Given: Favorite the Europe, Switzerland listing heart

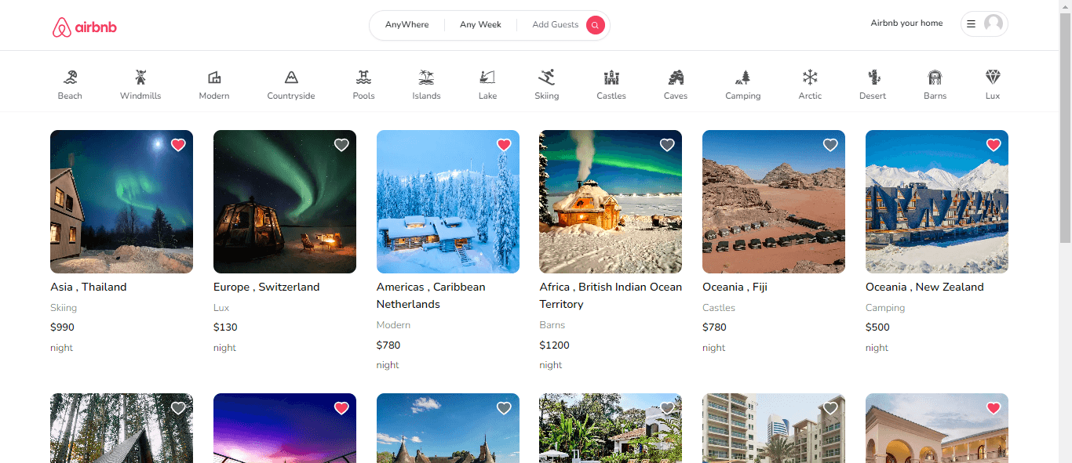Looking at the screenshot, I should (x=341, y=145).
